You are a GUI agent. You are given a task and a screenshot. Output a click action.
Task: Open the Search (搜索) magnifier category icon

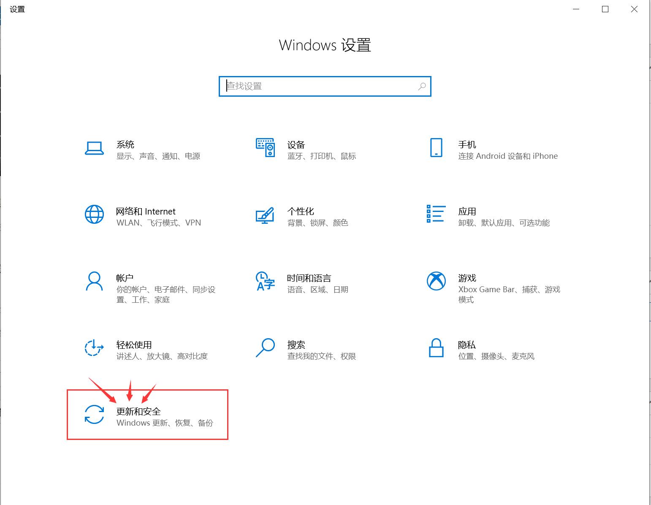tap(265, 348)
